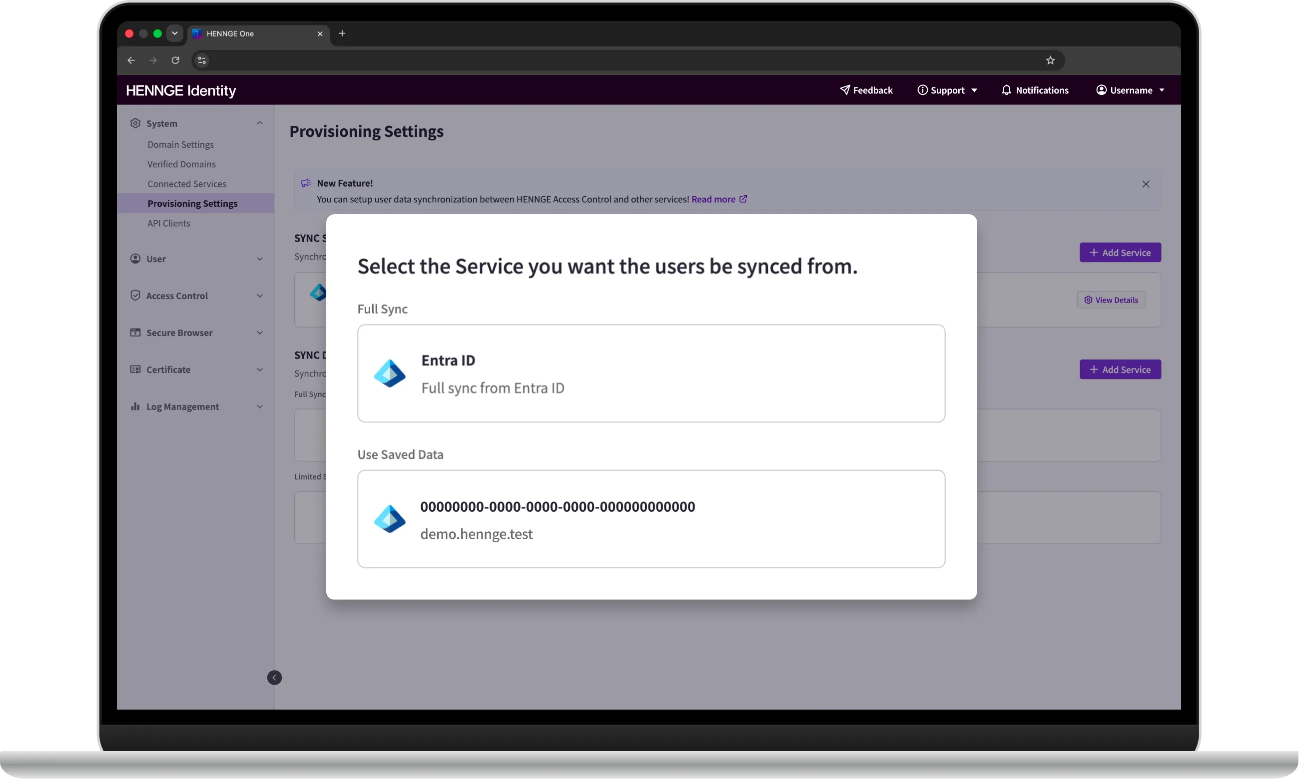Screen dimensions: 1300x779
Task: Click the browser forward arrow
Action: tap(153, 60)
